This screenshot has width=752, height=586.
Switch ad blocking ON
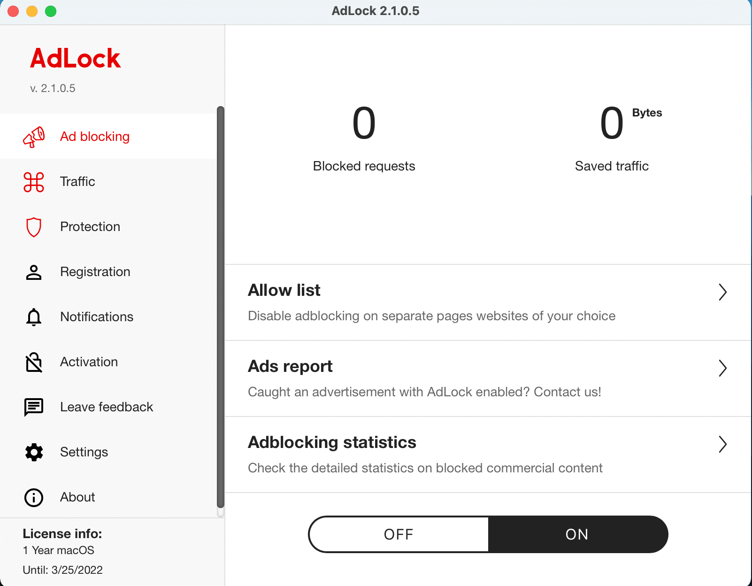577,534
